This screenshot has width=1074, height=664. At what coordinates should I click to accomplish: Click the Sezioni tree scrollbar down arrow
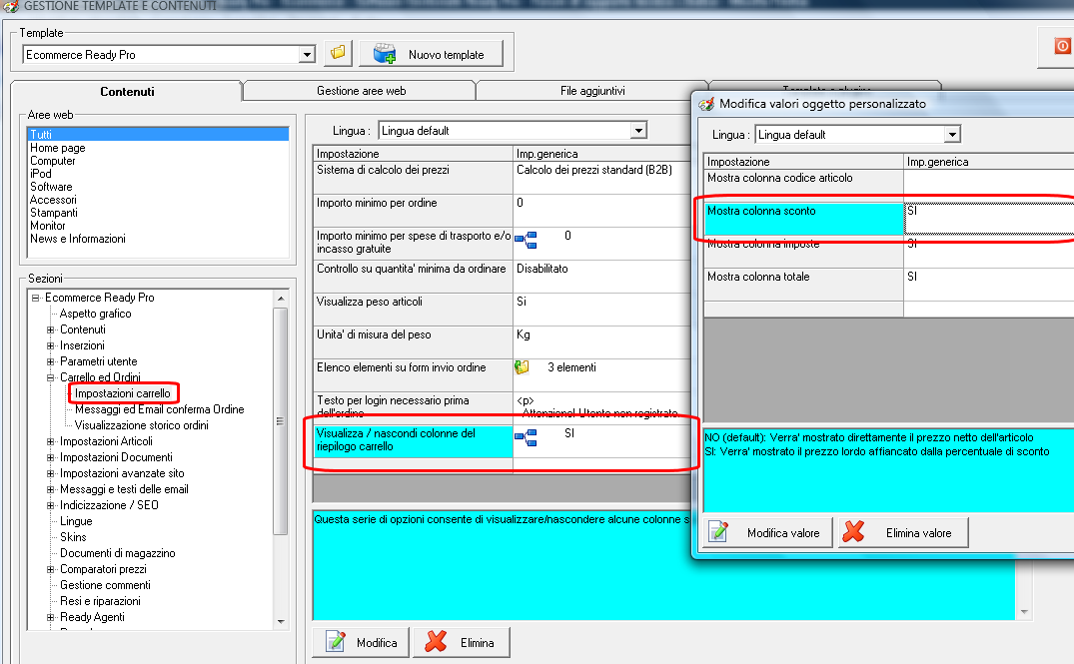point(280,621)
